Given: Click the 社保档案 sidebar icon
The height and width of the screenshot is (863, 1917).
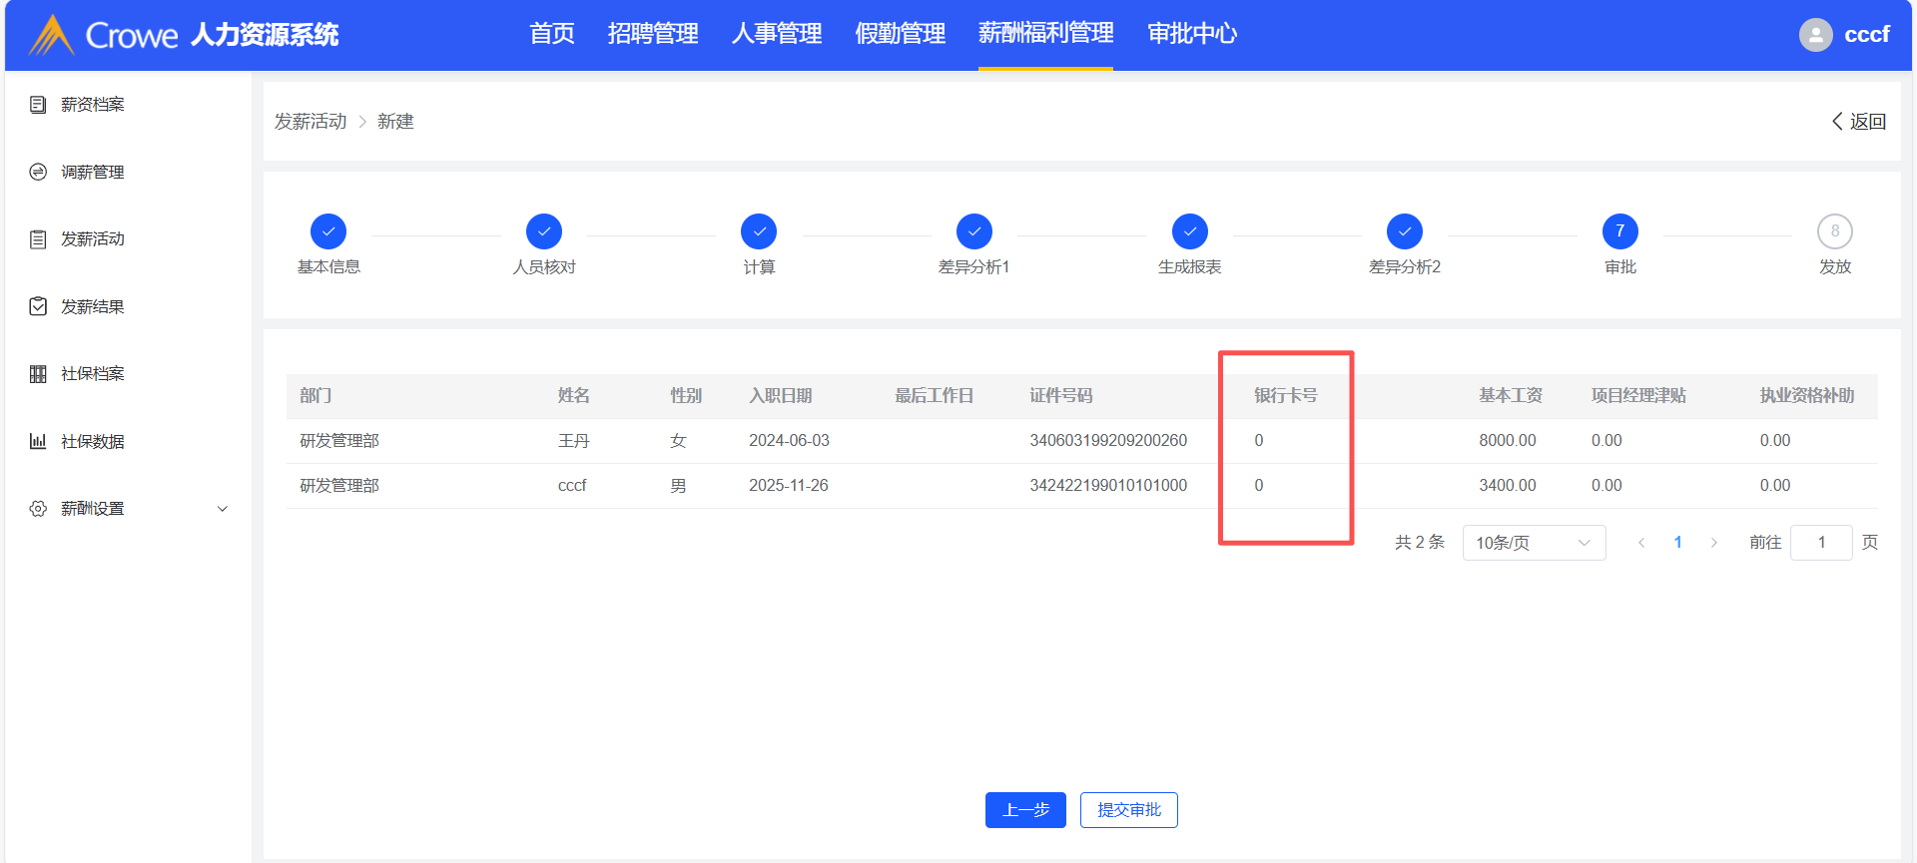Looking at the screenshot, I should point(38,374).
